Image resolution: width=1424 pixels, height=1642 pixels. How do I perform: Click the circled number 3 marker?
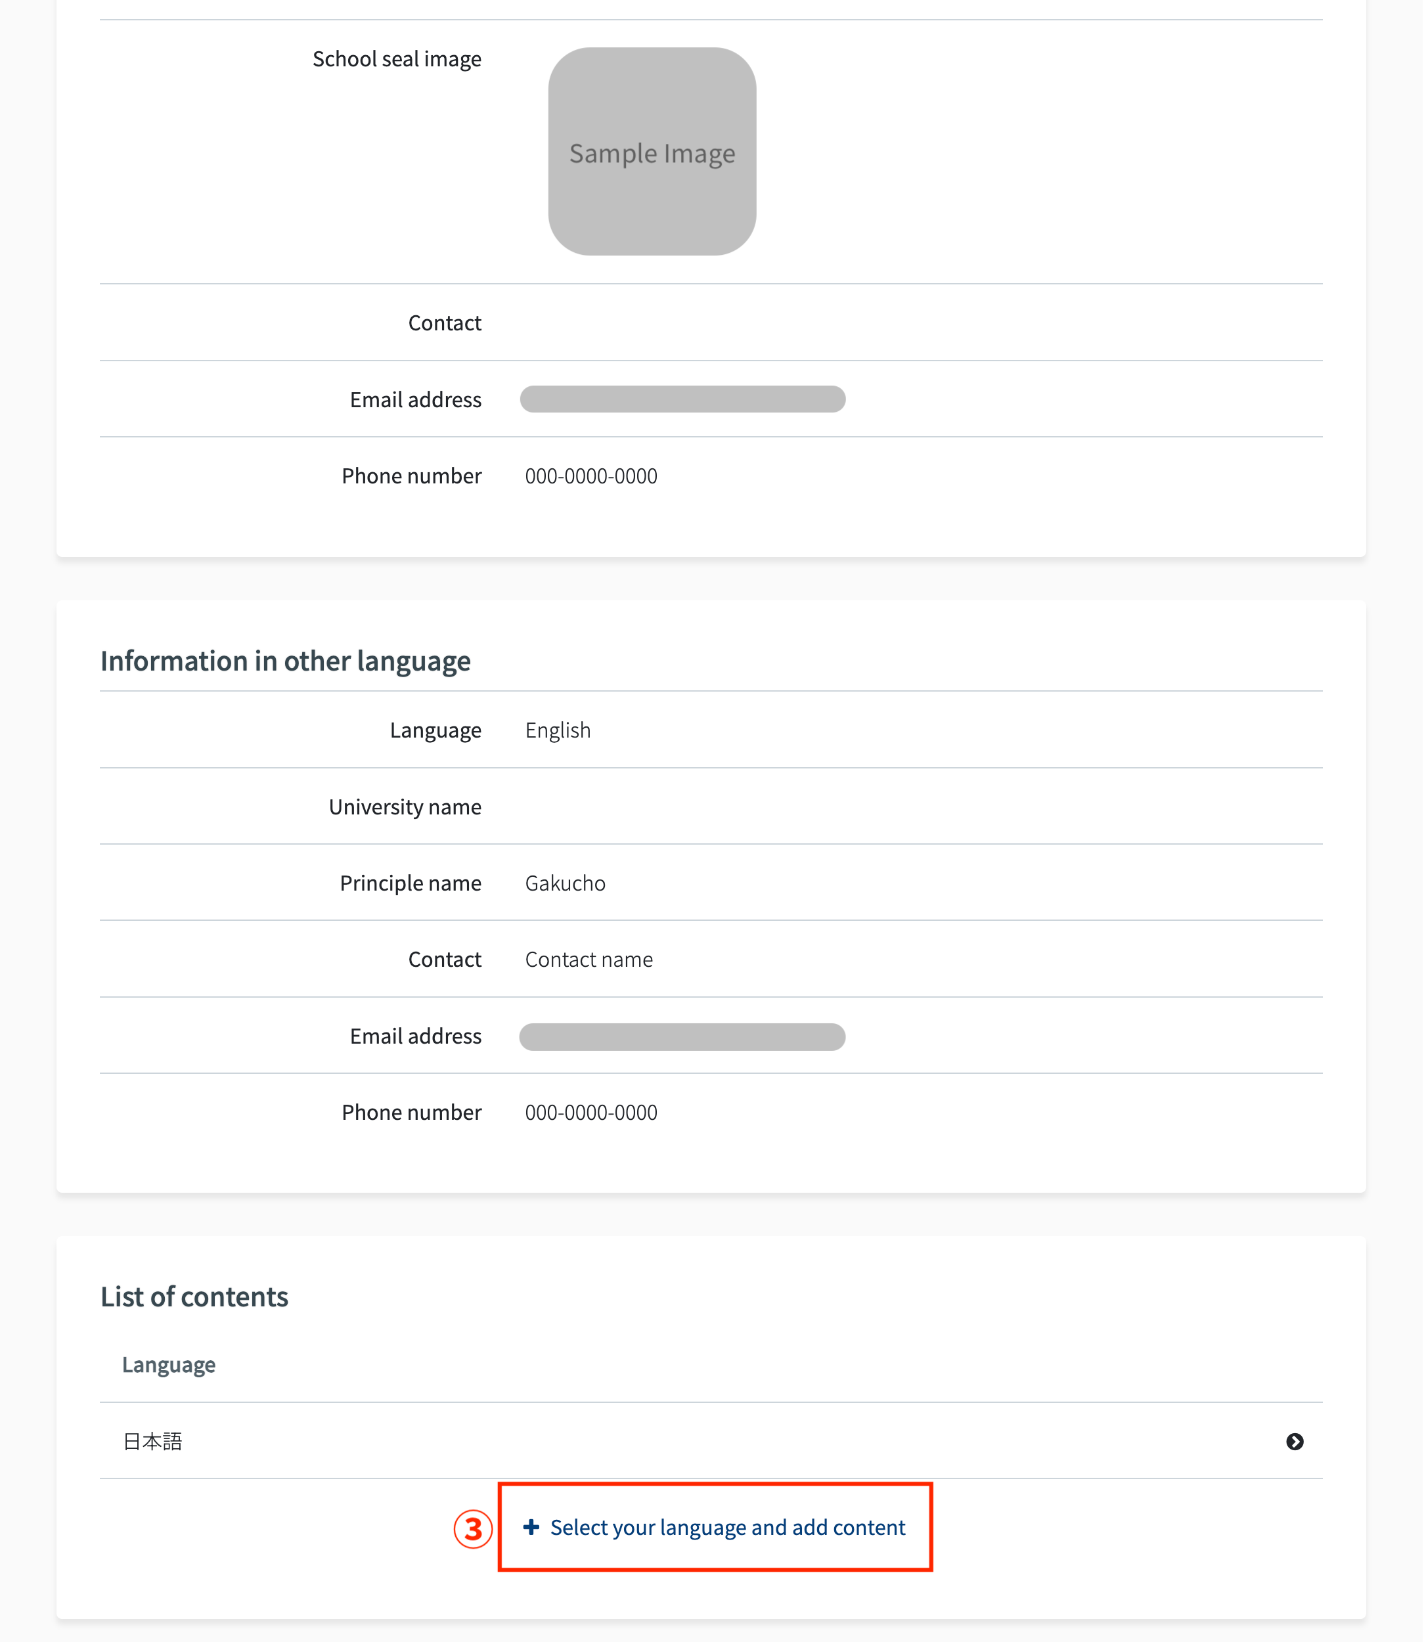pos(473,1528)
